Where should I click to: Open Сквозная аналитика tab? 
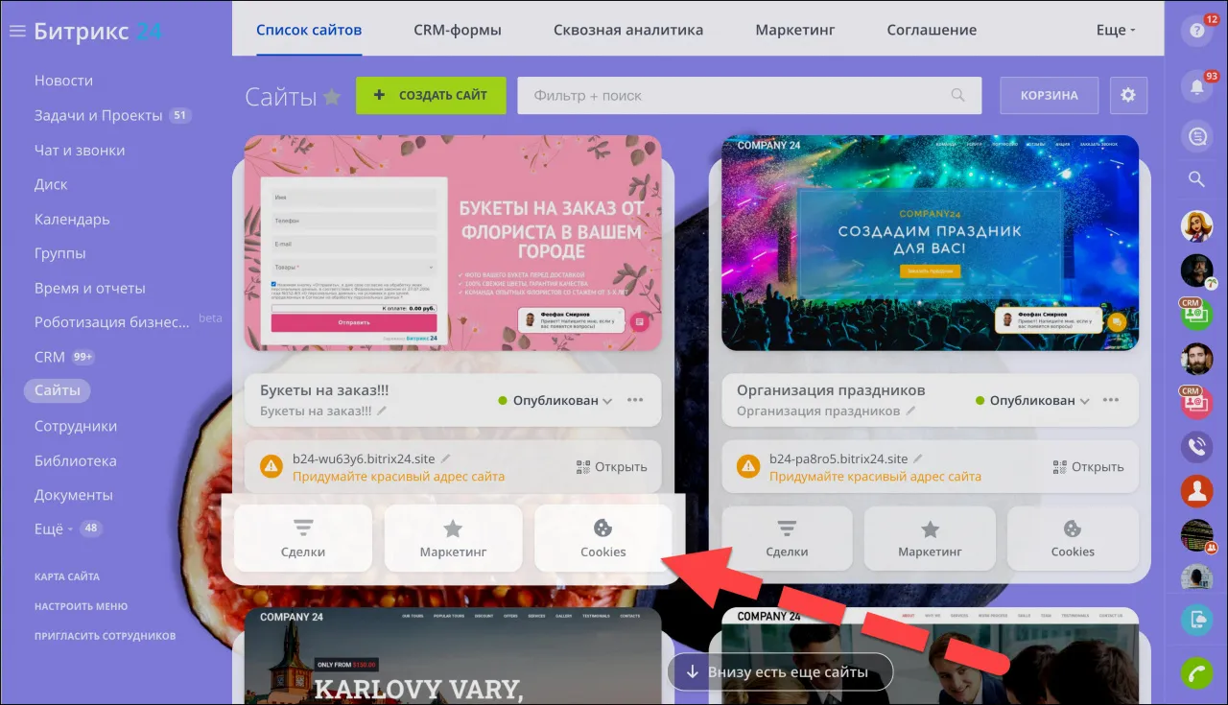click(x=628, y=30)
